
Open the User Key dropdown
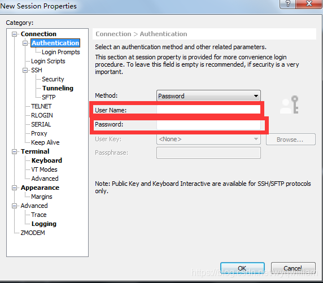tap(208, 139)
